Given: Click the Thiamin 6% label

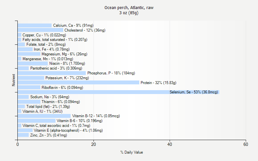Looking at the screenshot, I should click(x=61, y=102).
